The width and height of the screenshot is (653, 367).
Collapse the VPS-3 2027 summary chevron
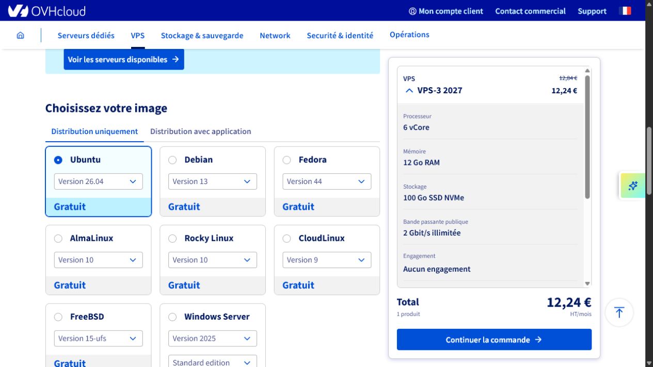(409, 91)
